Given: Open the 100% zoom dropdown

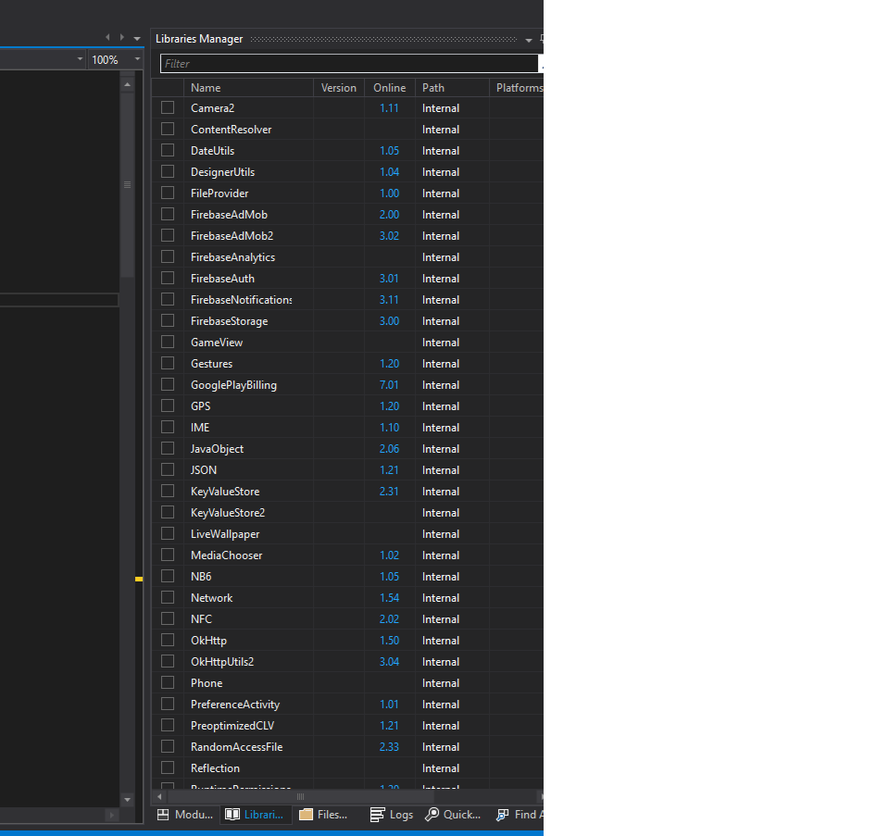Looking at the screenshot, I should point(137,59).
